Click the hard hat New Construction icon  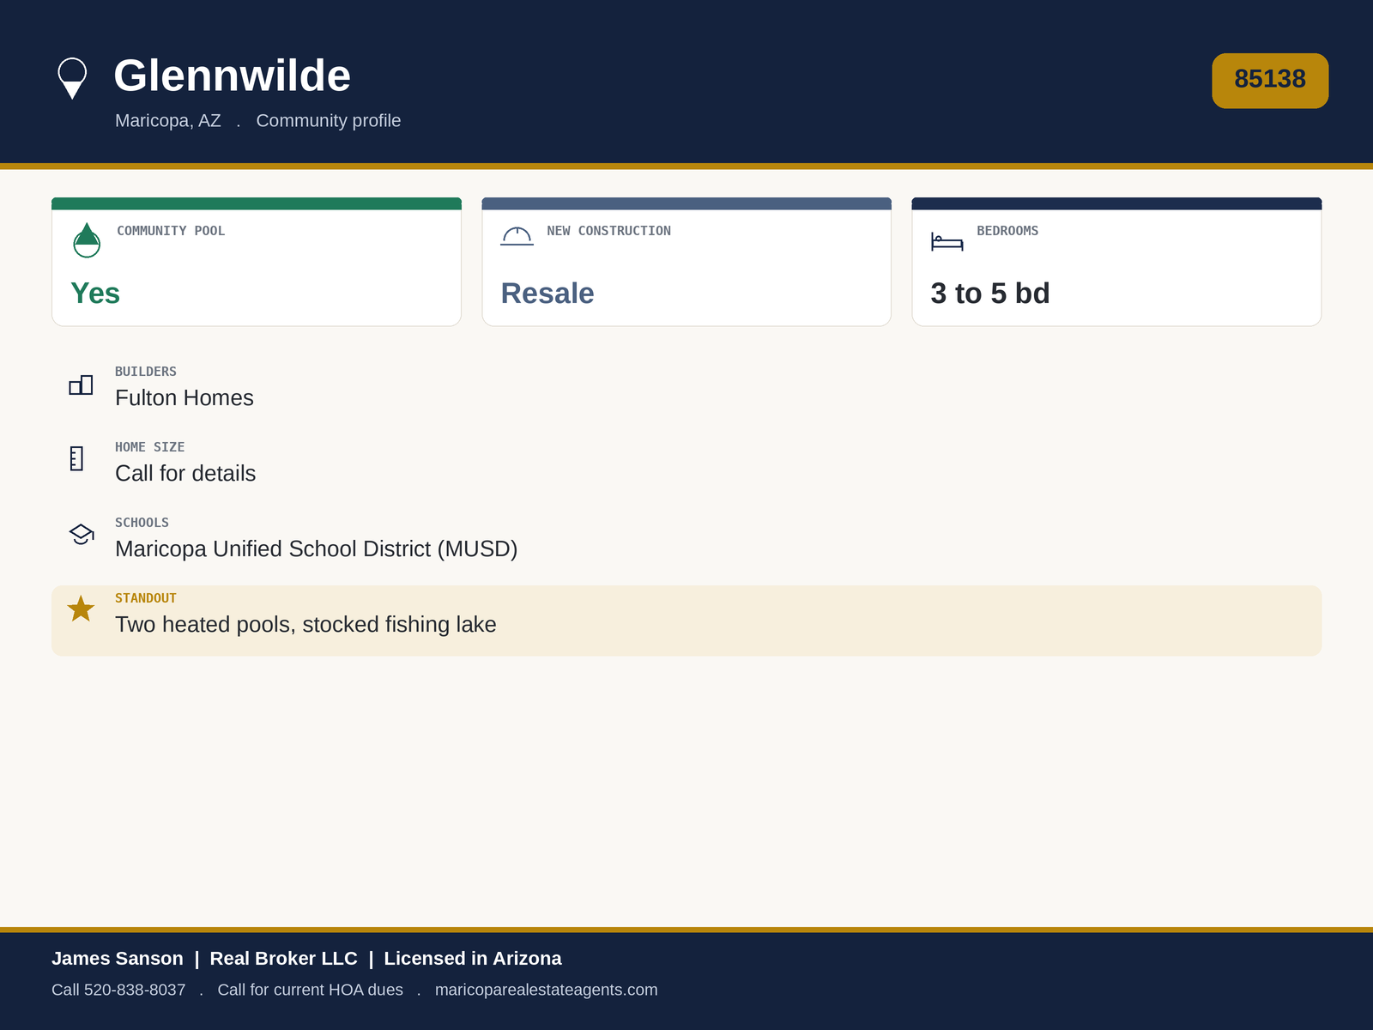(x=517, y=236)
